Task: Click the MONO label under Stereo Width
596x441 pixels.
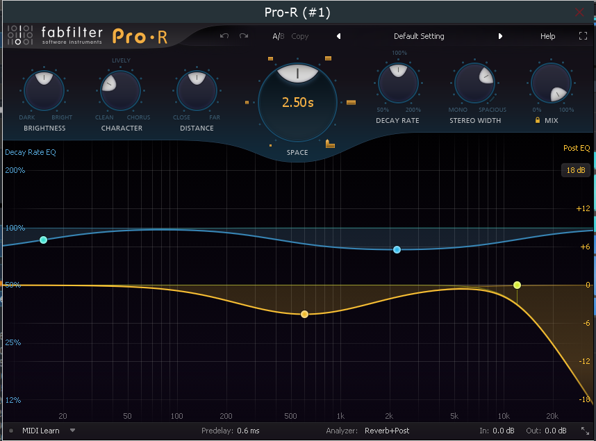Action: [458, 110]
